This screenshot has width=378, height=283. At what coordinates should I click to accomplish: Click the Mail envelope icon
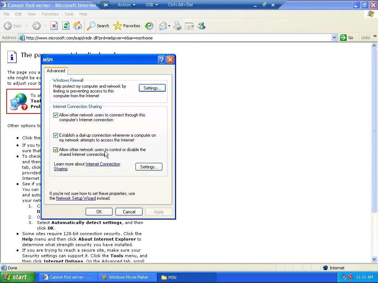click(x=163, y=26)
